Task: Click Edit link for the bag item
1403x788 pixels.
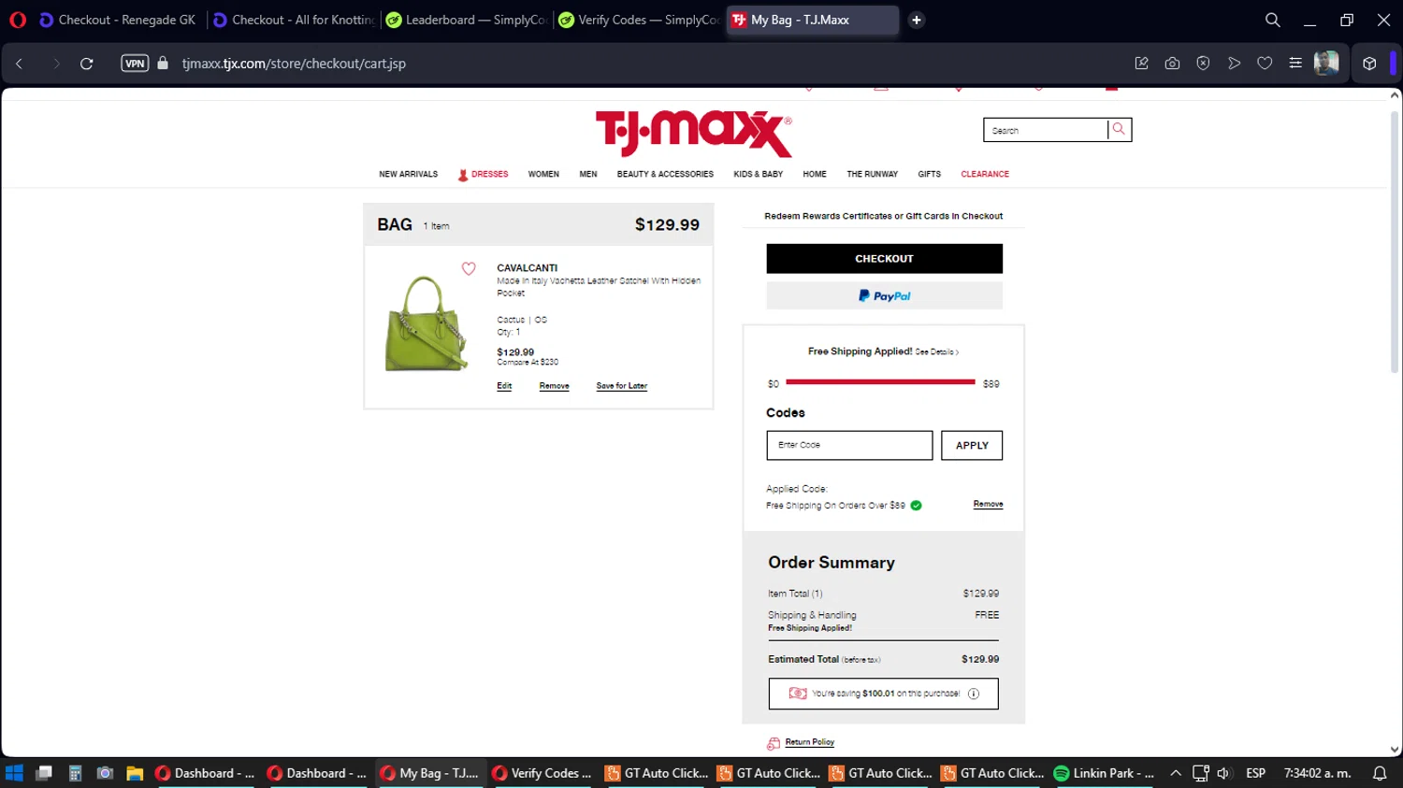Action: click(504, 386)
